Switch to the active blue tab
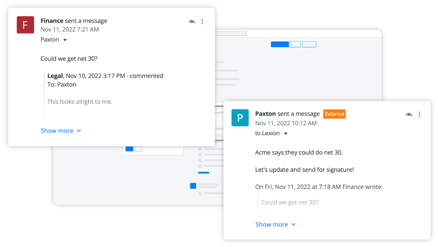 coord(280,44)
